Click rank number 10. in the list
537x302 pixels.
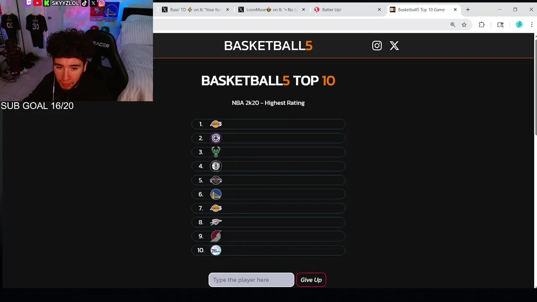(x=201, y=250)
